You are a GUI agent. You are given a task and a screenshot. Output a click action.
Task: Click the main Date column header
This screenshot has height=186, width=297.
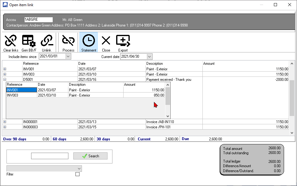point(112,64)
